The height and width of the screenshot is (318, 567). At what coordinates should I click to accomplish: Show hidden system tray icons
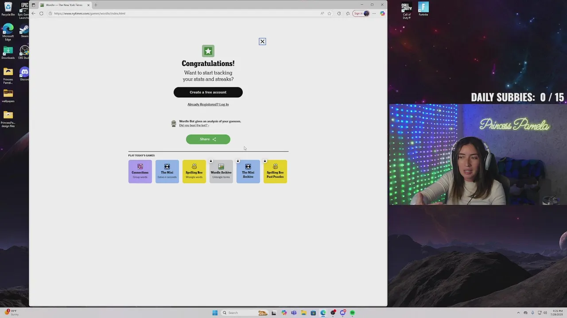518,313
